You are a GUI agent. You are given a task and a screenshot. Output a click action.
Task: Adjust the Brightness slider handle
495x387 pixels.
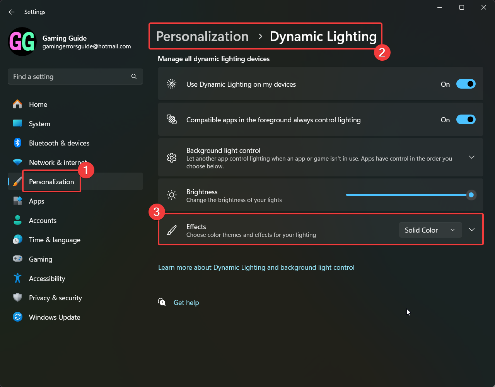471,195
